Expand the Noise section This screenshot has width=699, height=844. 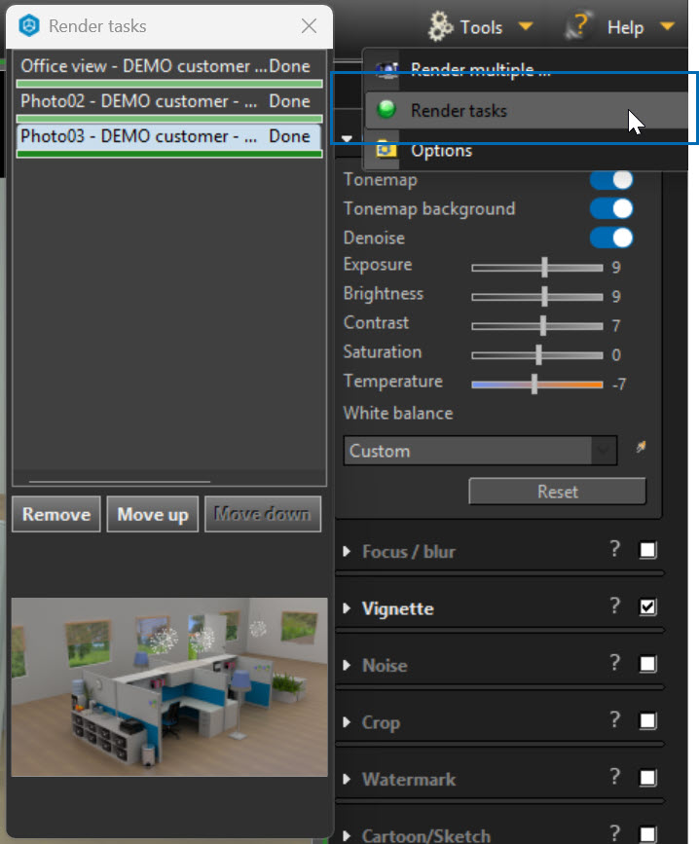(348, 665)
